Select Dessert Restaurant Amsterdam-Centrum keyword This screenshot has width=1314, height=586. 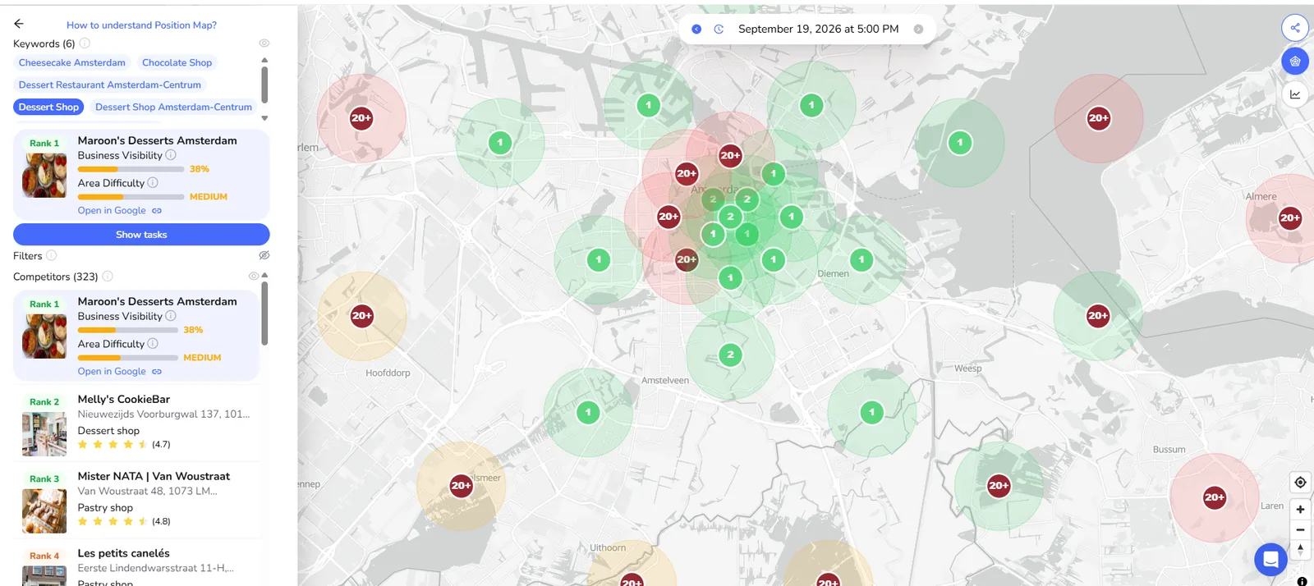110,85
